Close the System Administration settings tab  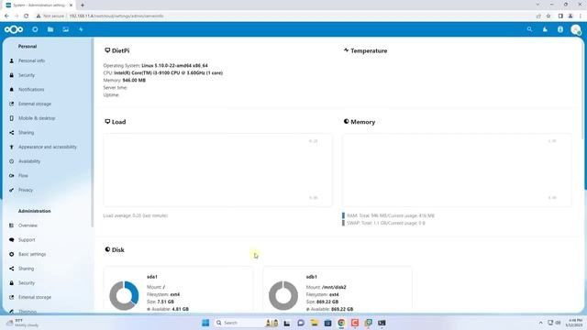tap(71, 5)
